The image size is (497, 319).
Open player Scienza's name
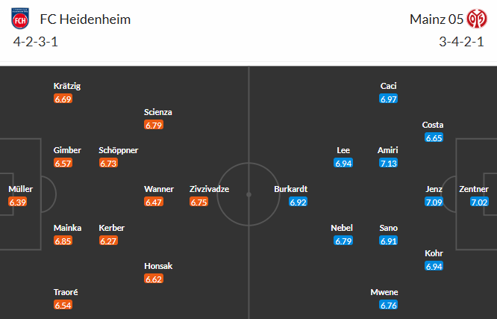[x=158, y=112]
